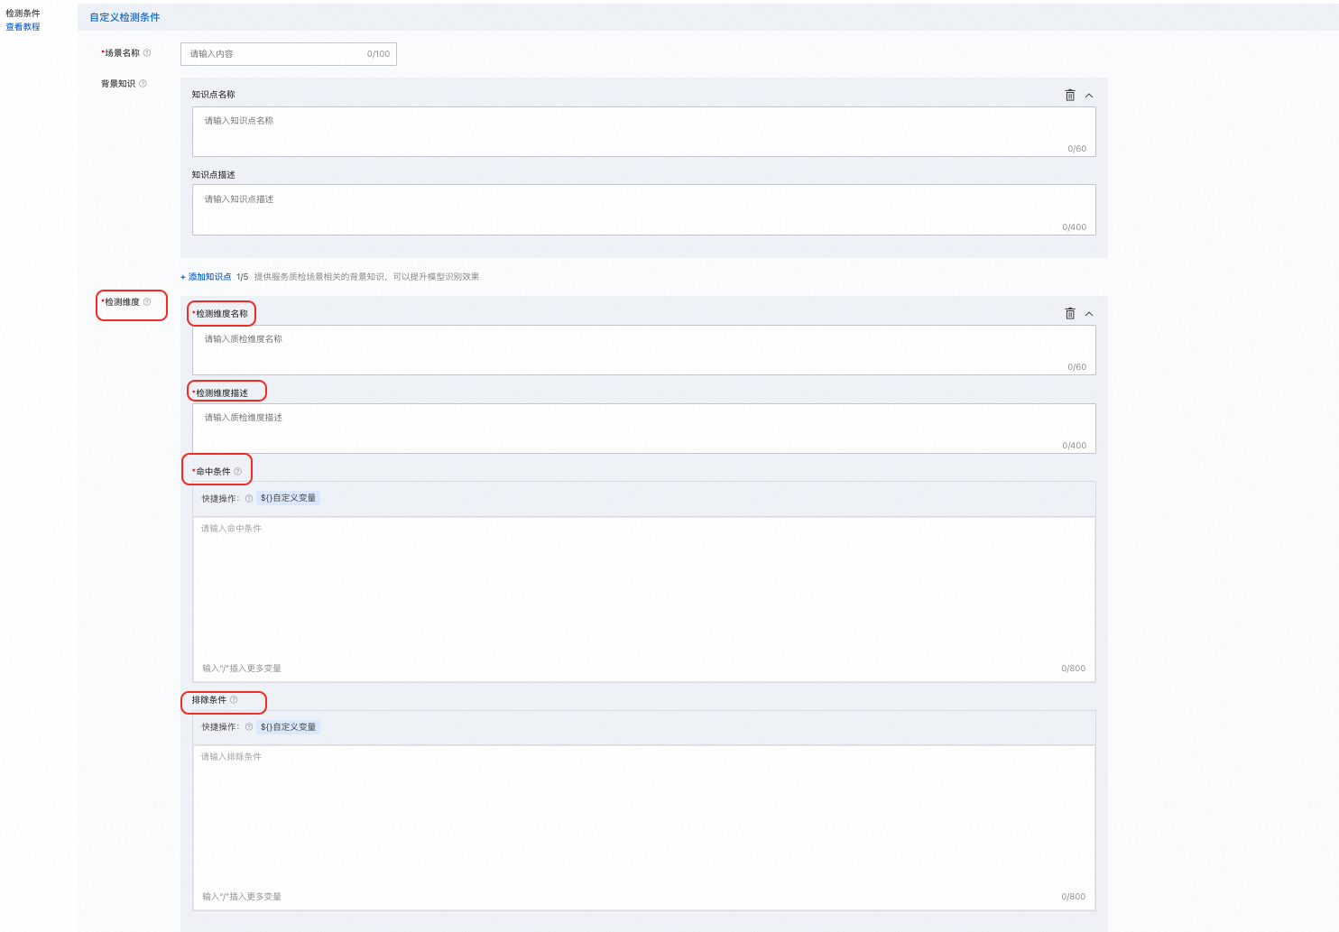
Task: Click the 知识点描述 label
Action: coord(213,175)
